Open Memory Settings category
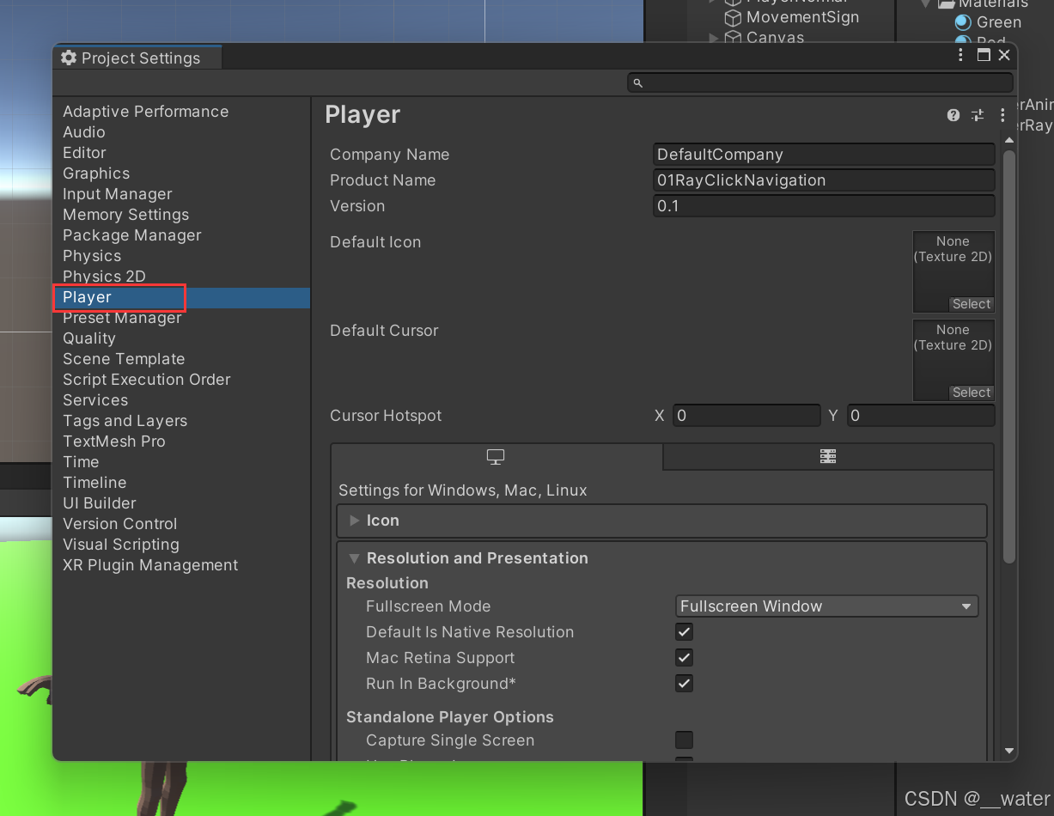This screenshot has width=1054, height=816. coord(125,215)
